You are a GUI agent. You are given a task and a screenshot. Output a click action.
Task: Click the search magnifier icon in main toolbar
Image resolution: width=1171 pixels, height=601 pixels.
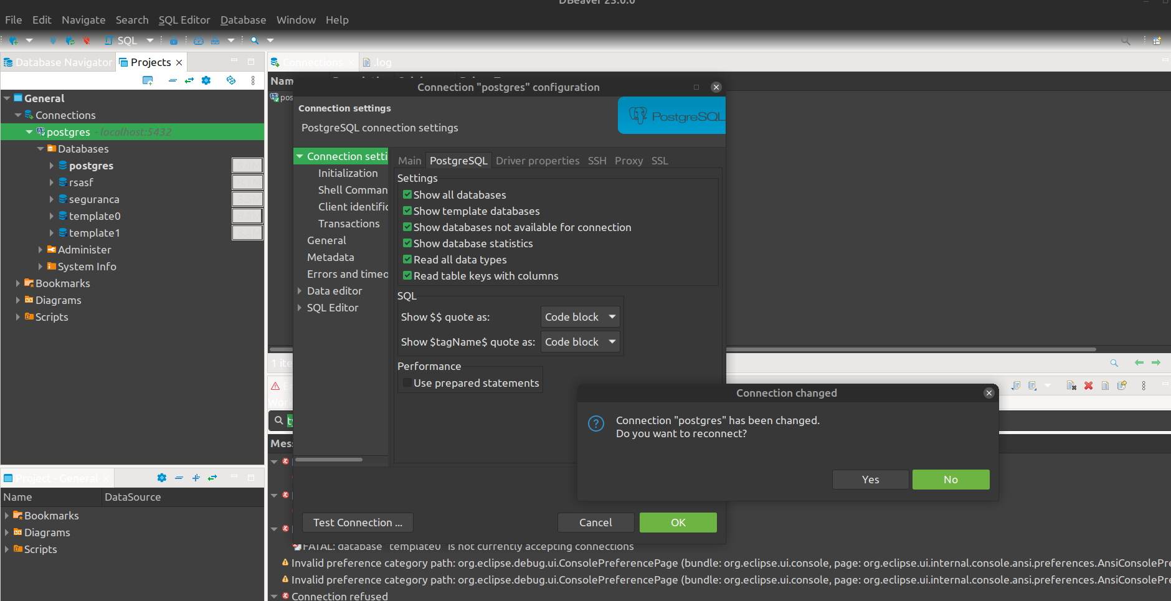pos(254,40)
